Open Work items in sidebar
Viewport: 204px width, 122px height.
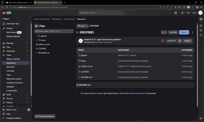[x=11, y=32]
